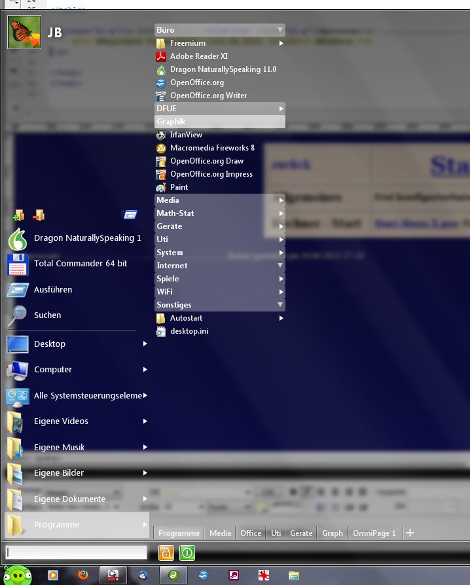Open the Computer submenu
Screen dimensions: 470x585
[x=77, y=370]
